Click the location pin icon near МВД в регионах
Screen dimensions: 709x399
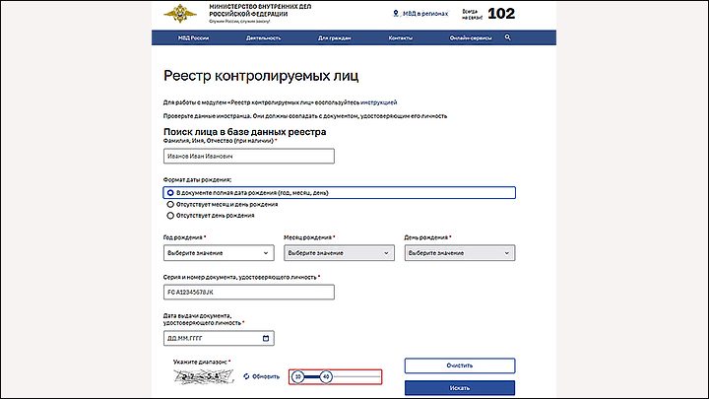point(397,14)
